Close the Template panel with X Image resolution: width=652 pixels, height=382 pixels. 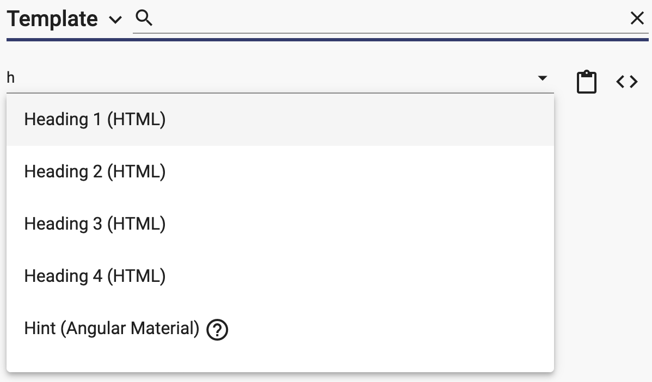pyautogui.click(x=637, y=19)
